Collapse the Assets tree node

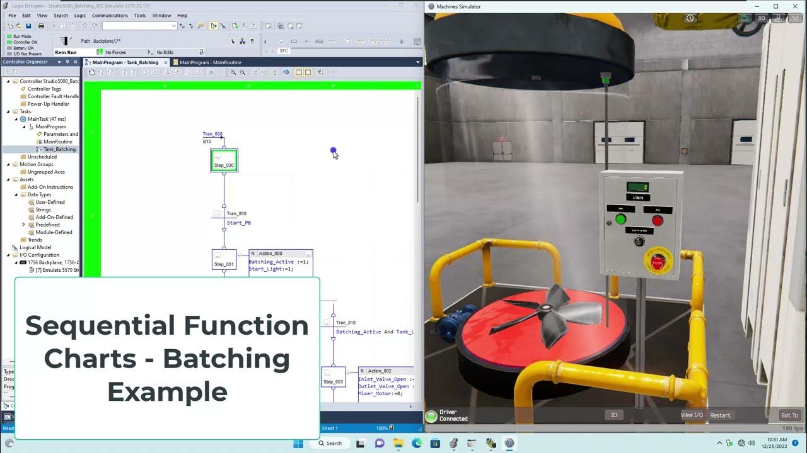(8, 179)
